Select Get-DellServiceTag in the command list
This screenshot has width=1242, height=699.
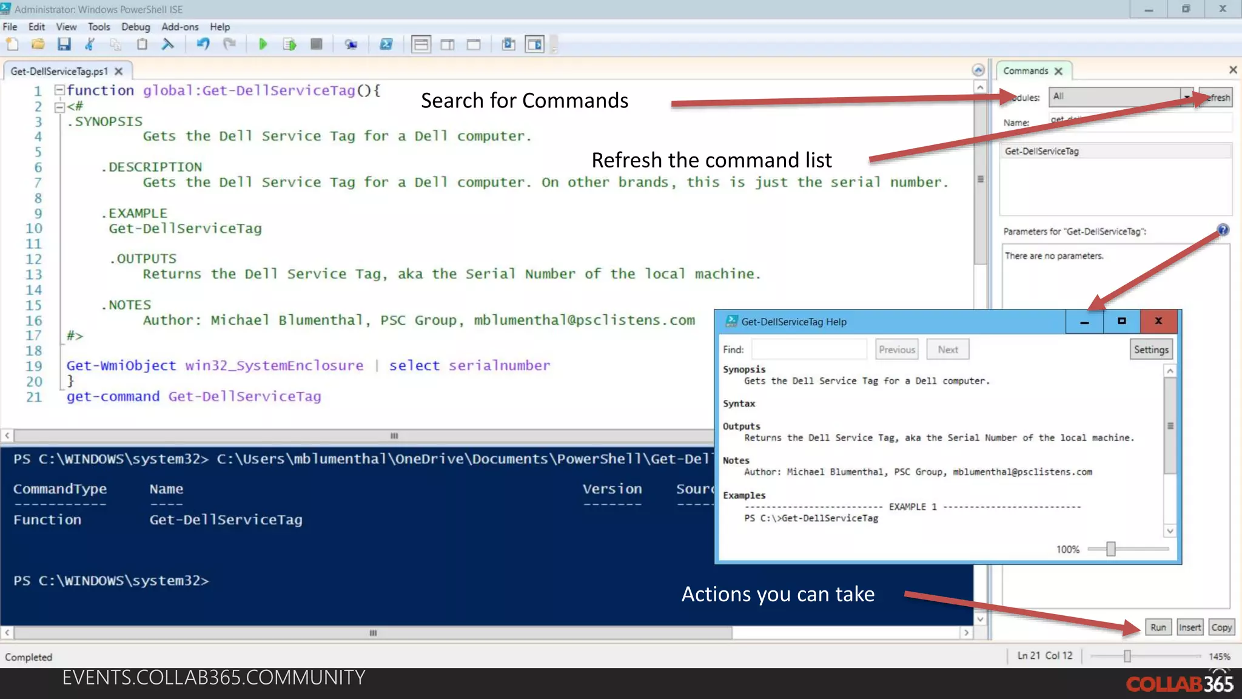1116,151
